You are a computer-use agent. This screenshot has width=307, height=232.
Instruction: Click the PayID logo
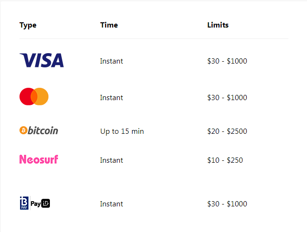coord(40,204)
